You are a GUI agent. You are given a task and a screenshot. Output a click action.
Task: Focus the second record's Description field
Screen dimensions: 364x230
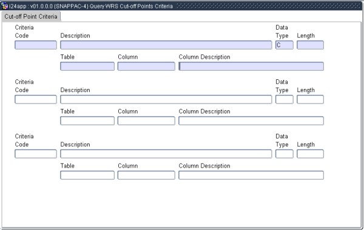(166, 99)
